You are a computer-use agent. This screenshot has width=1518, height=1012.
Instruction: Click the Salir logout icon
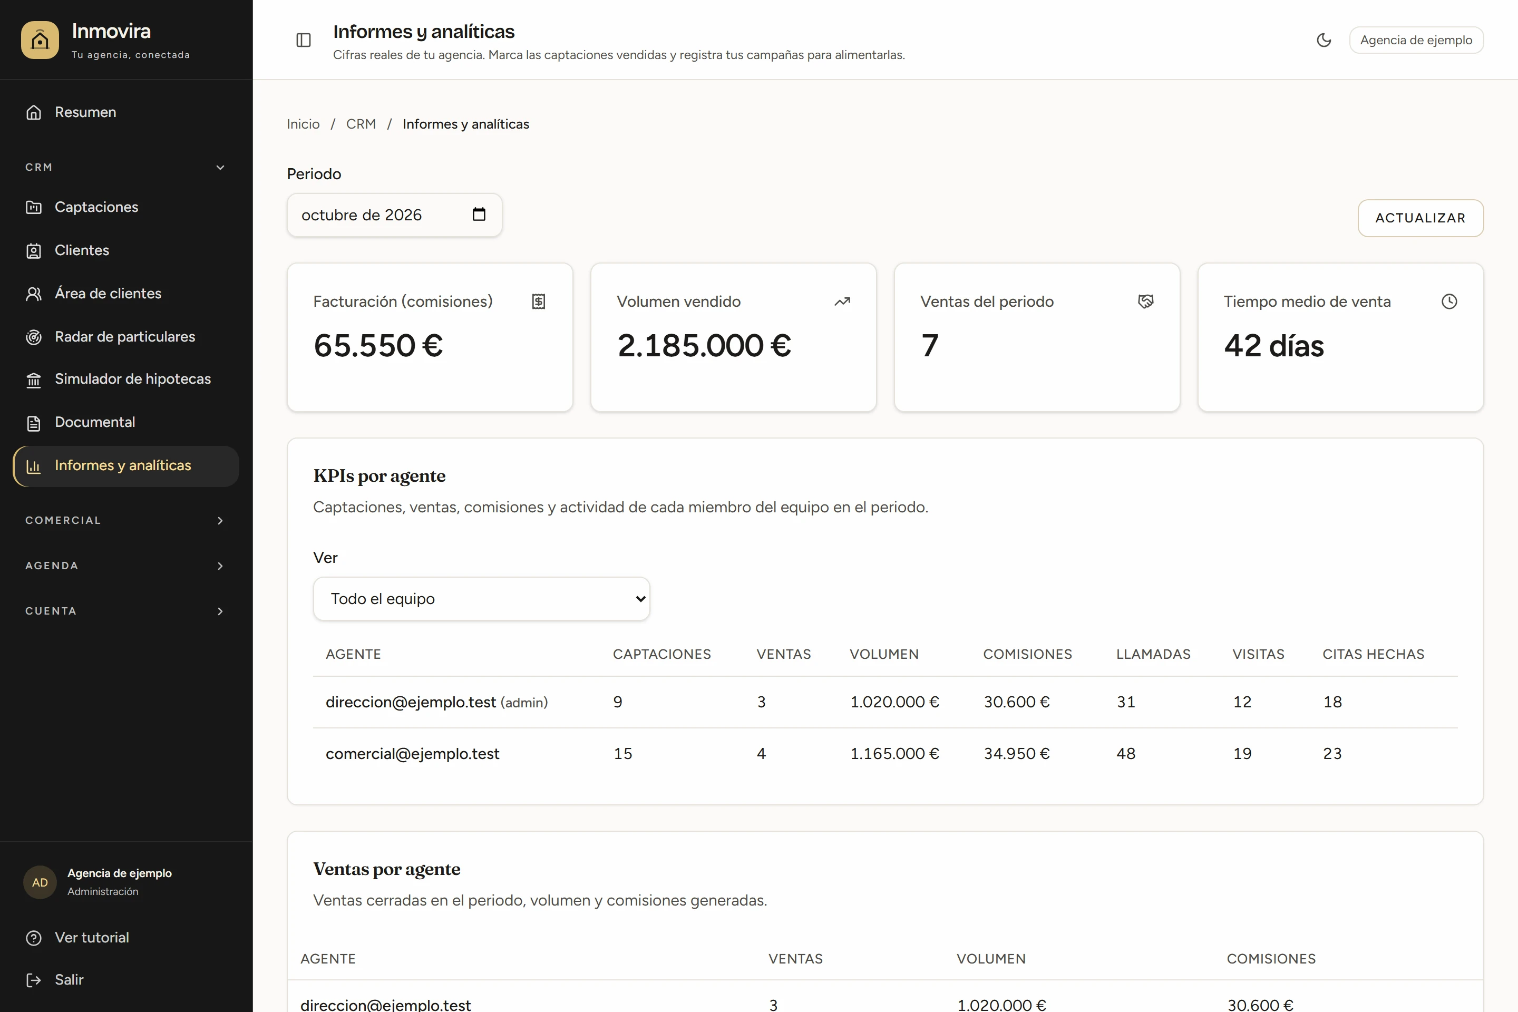click(34, 980)
